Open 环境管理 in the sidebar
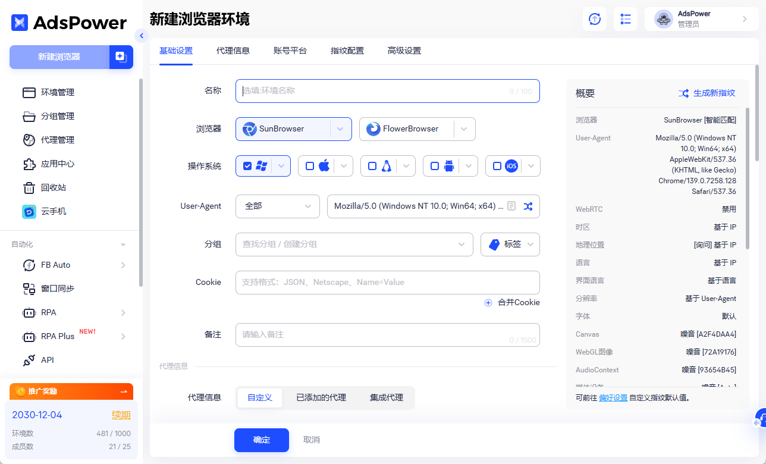Screen dimensions: 766x464 pos(57,92)
